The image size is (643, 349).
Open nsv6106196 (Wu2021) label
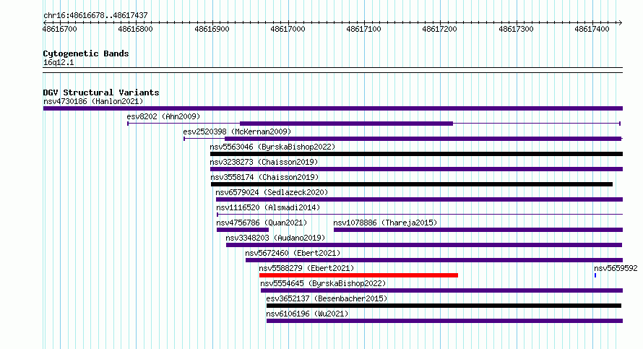307,314
